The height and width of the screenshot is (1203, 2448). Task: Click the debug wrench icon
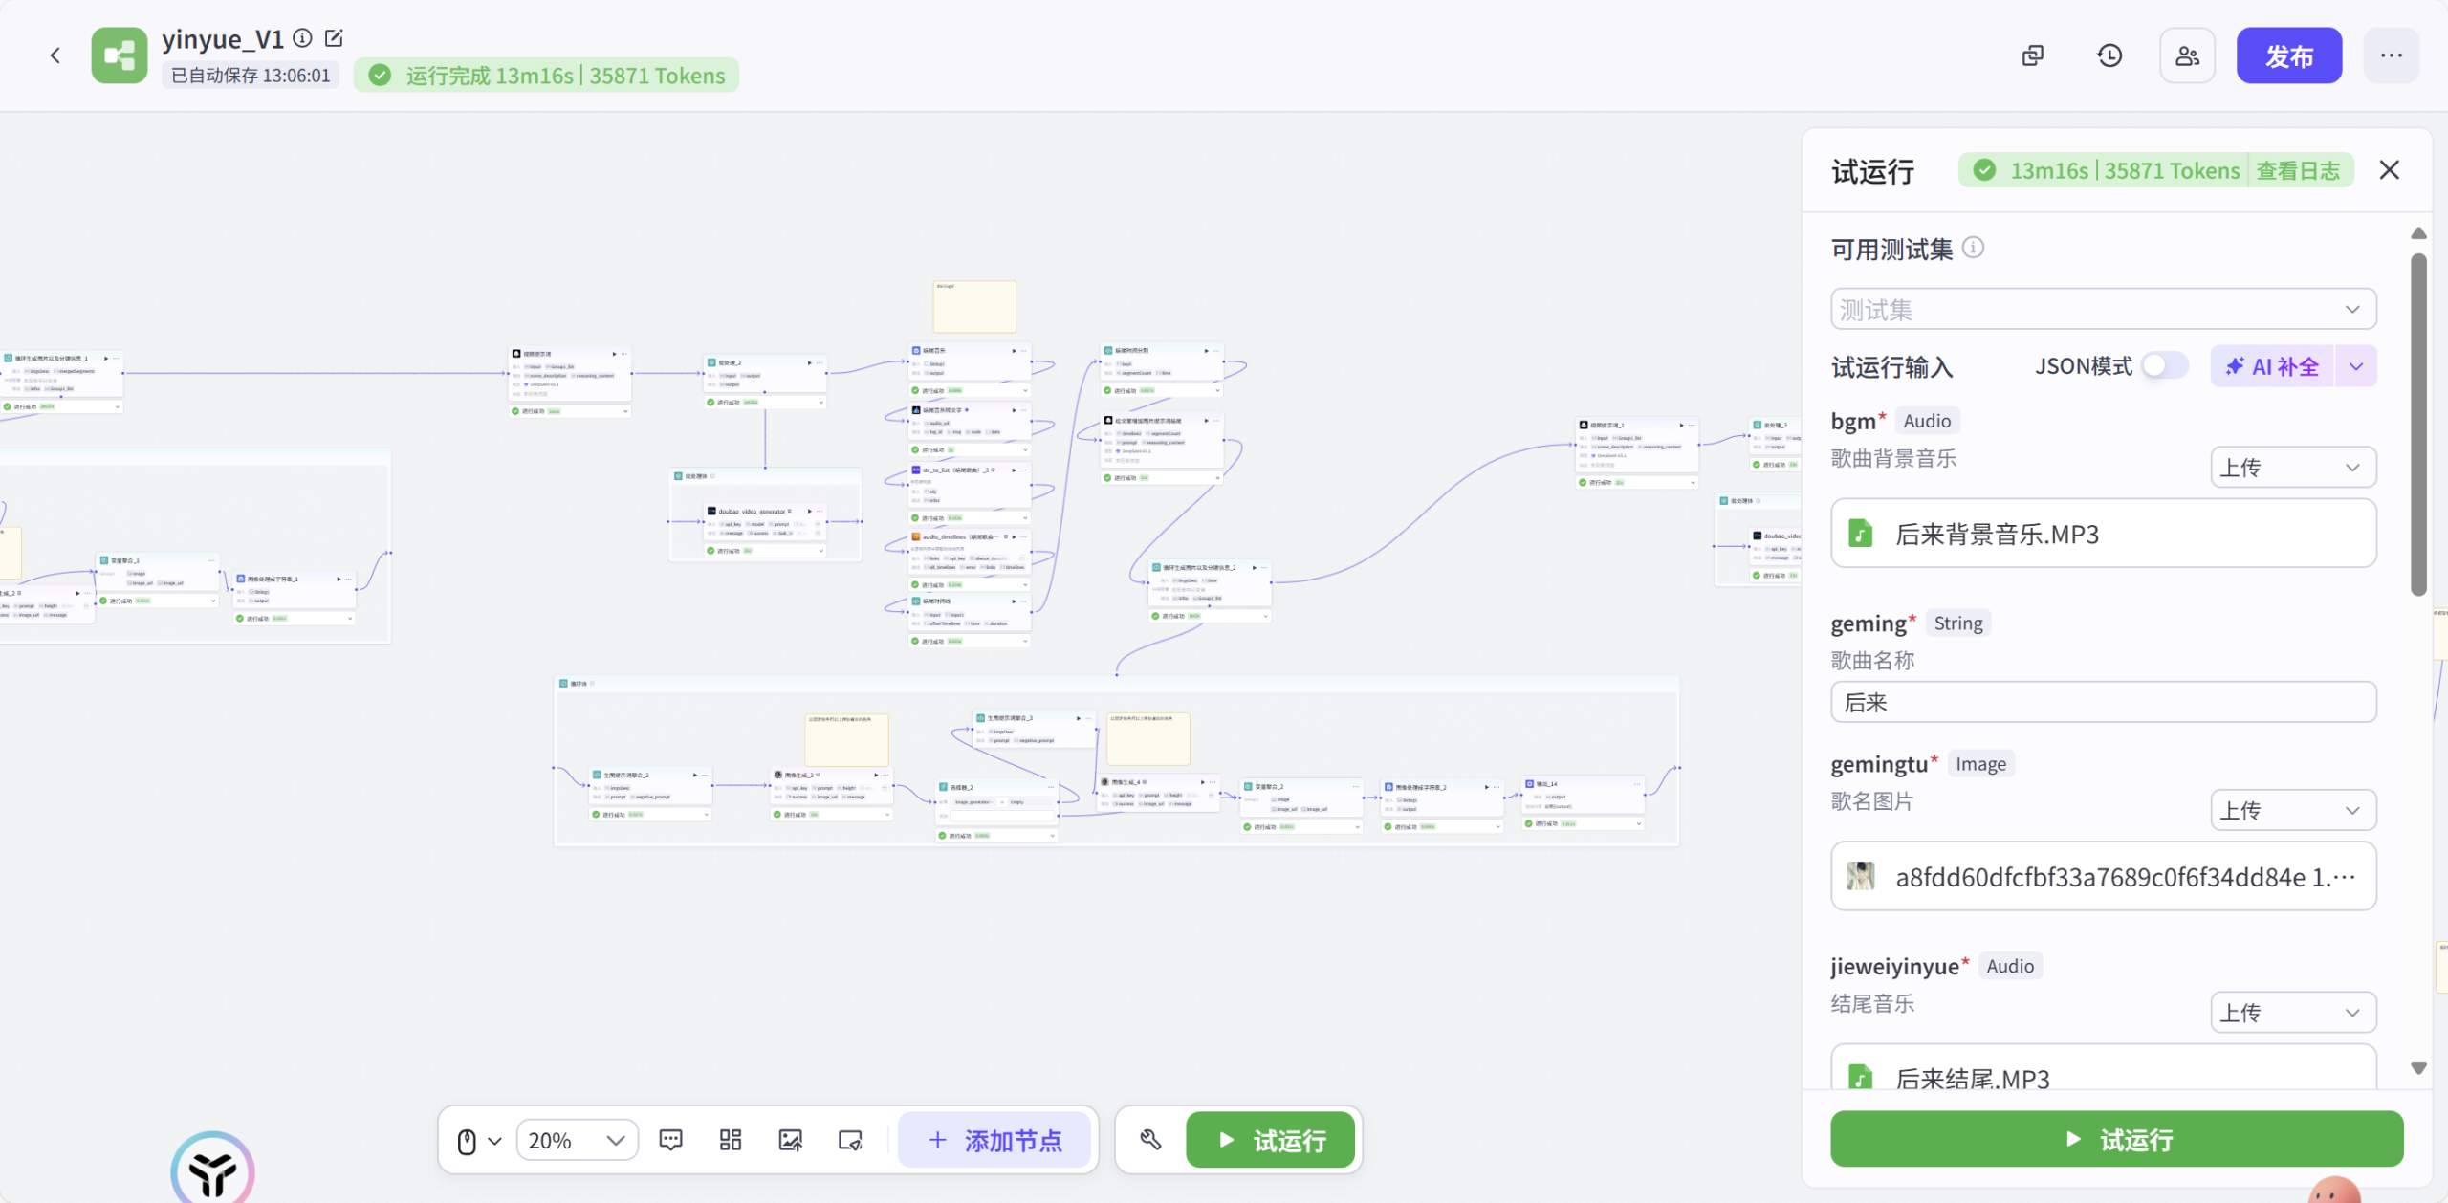click(x=1150, y=1140)
